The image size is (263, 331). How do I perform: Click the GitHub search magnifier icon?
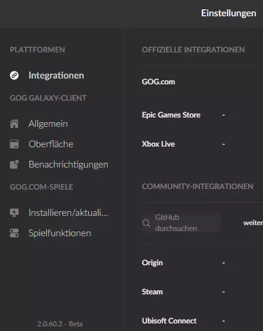[x=146, y=223]
